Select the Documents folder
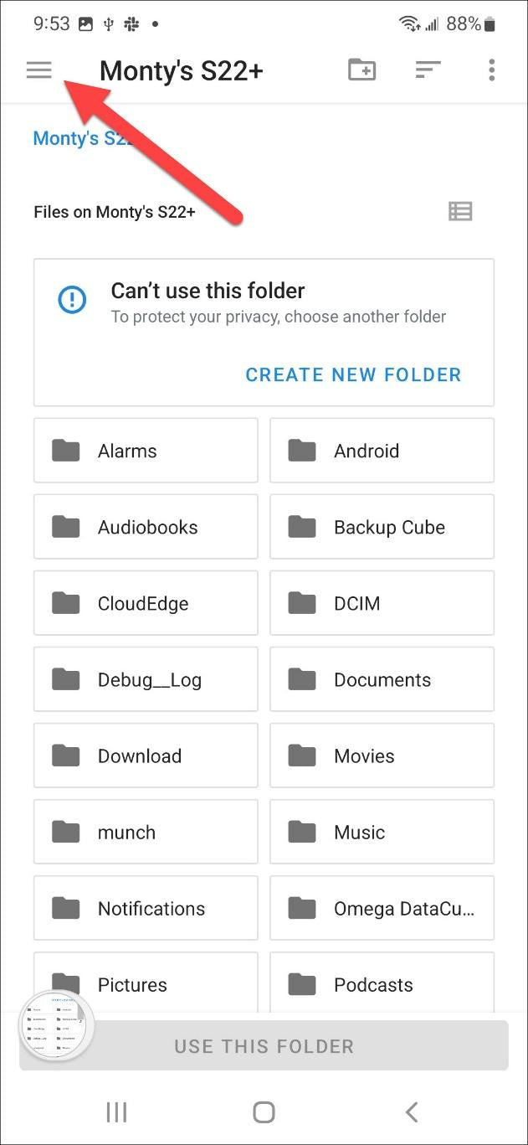Screen dimensions: 528x1145 382,679
